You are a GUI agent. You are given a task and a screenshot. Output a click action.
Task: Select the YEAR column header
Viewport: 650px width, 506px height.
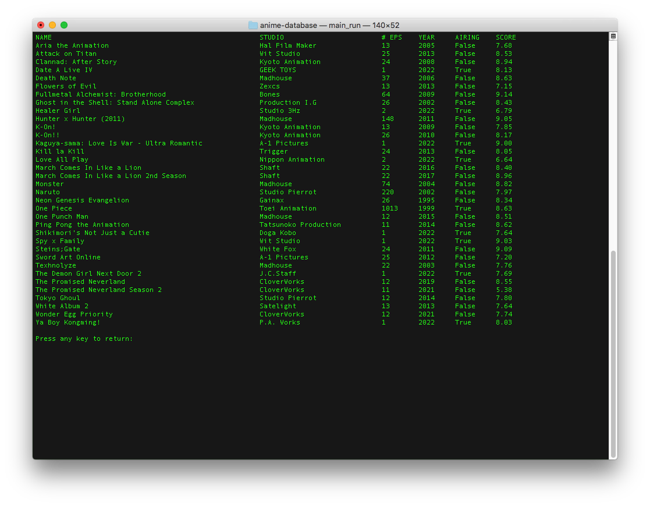(x=426, y=37)
